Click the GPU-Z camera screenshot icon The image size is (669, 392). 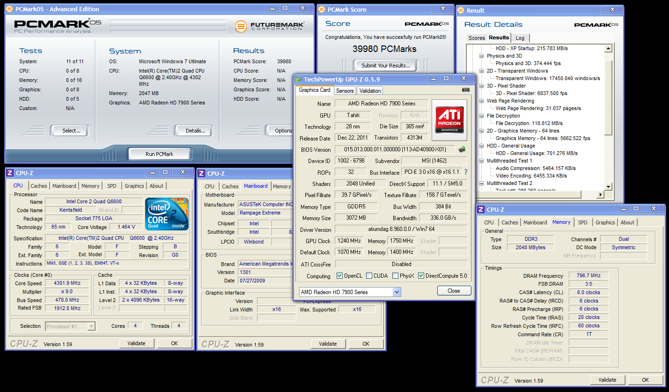(465, 90)
